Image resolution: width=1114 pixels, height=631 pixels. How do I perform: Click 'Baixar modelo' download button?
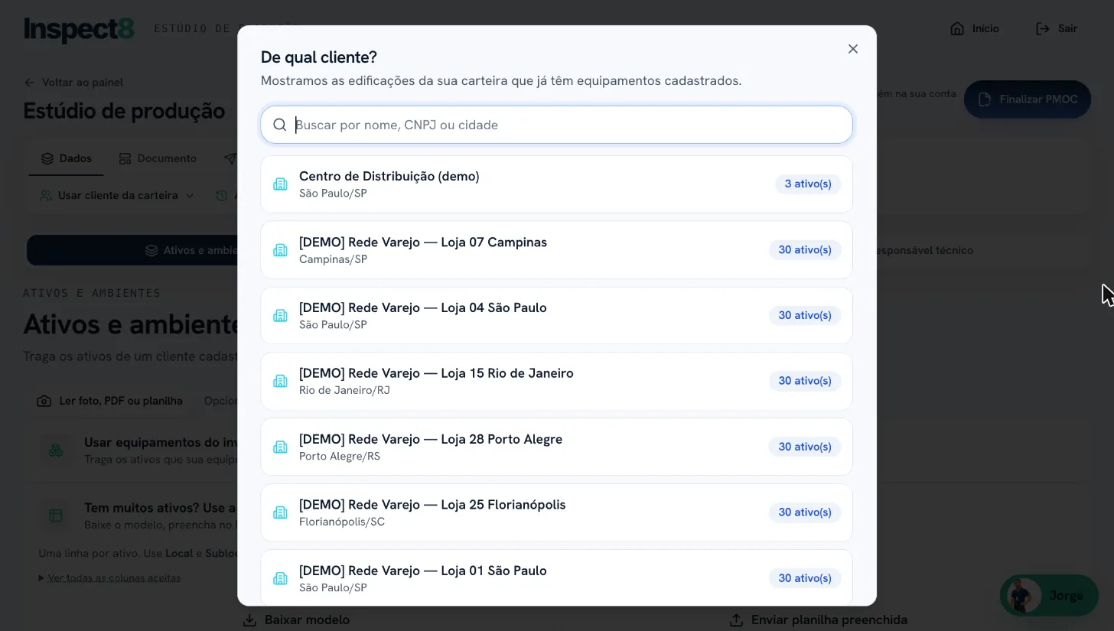click(x=296, y=620)
